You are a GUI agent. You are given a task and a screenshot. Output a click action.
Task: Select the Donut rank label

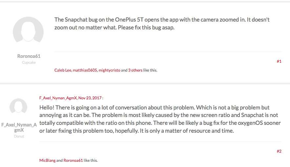pyautogui.click(x=19, y=136)
